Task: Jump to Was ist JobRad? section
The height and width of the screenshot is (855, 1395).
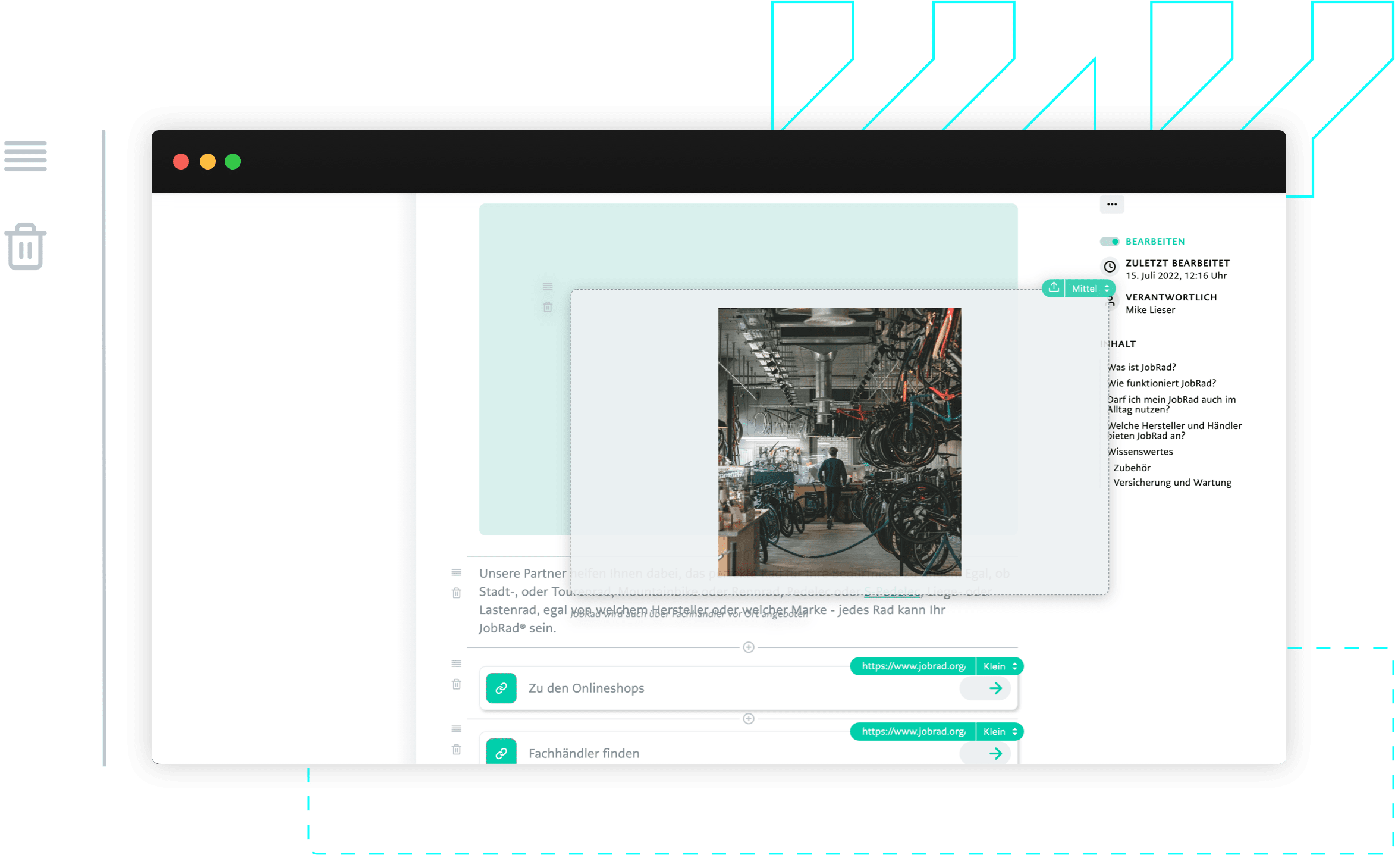Action: [x=1141, y=367]
